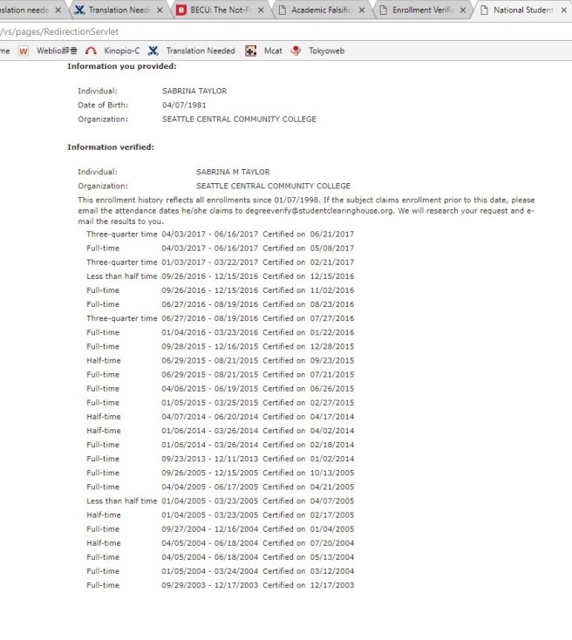Close the Academic Falsification tab
The height and width of the screenshot is (640, 572).
tap(363, 10)
